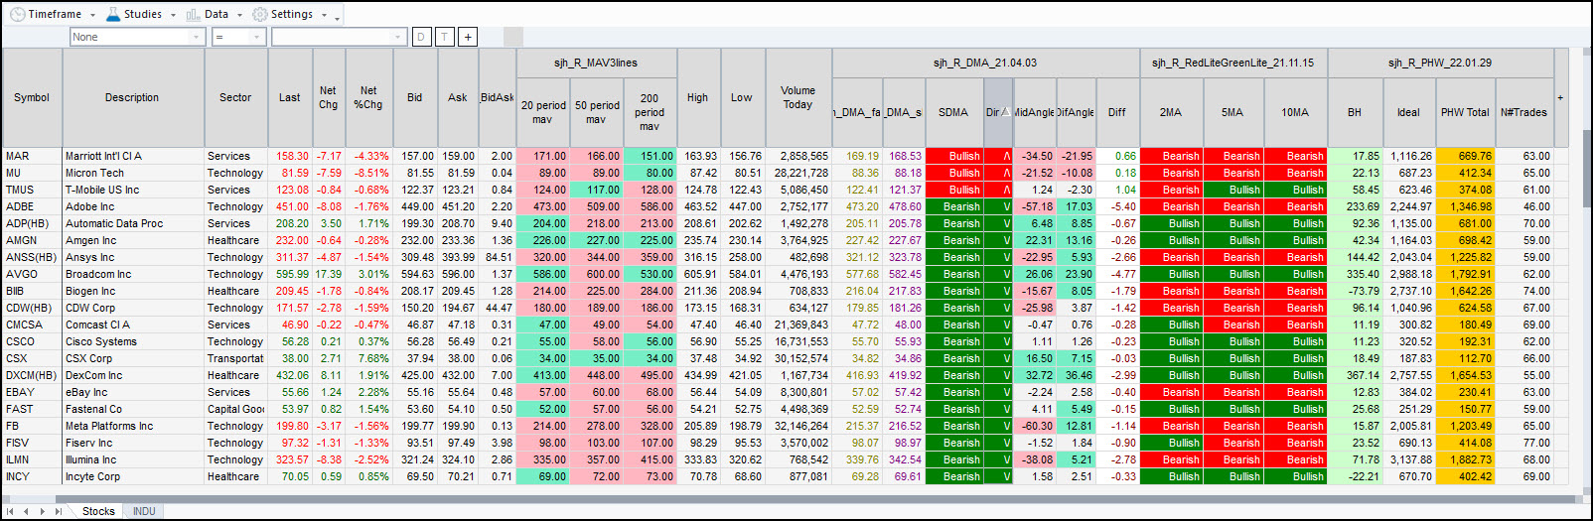Screen dimensions: 1593x521
Task: Click the sjh_R_DMA_21.04.03 group header
Action: (x=985, y=63)
